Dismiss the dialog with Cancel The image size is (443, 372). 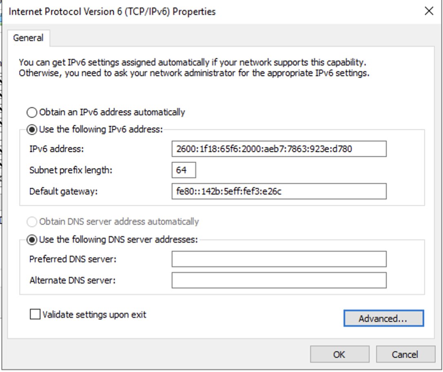click(x=405, y=354)
